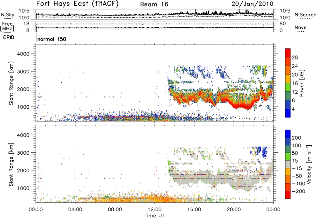
Task: Click the '20:00' time axis tick label
Action: pos(234,210)
